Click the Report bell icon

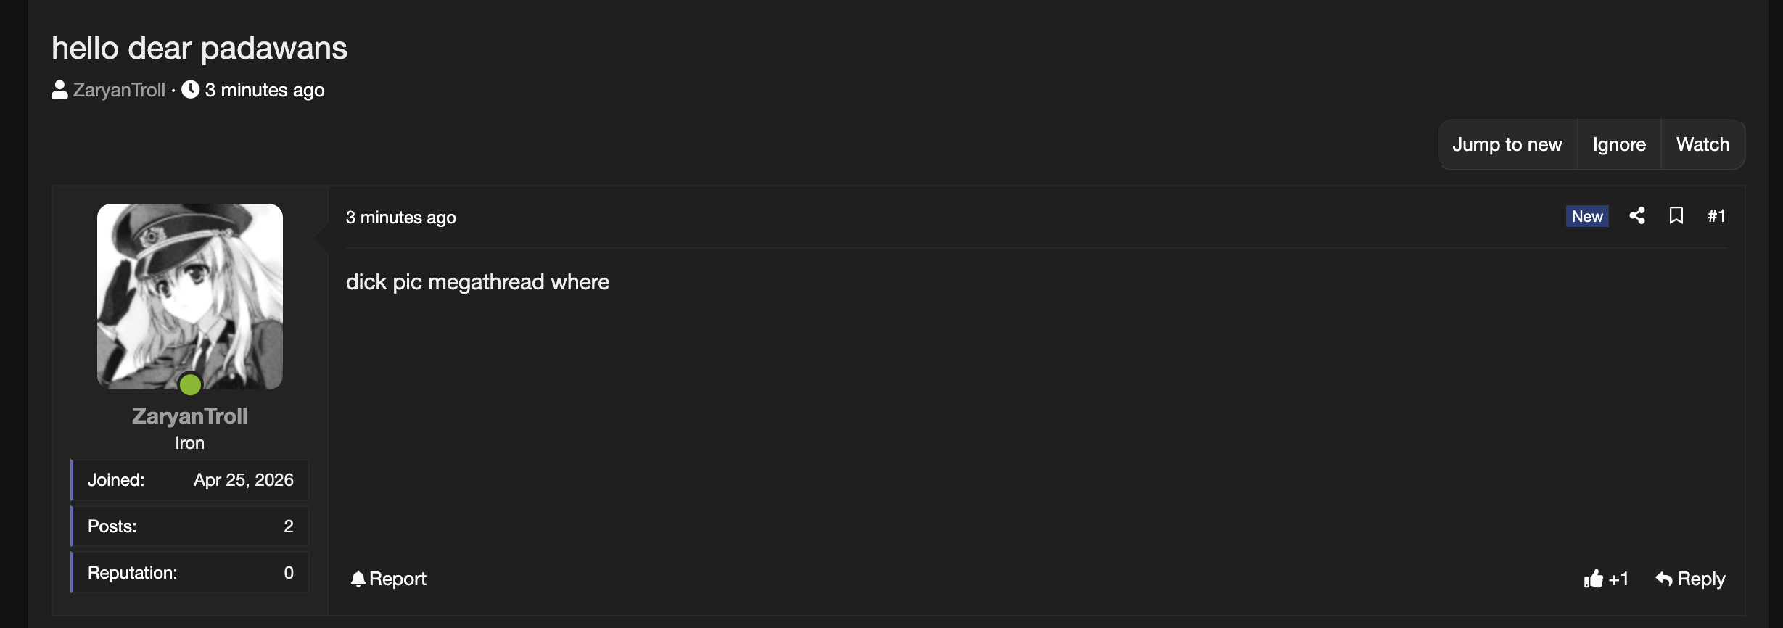point(358,579)
